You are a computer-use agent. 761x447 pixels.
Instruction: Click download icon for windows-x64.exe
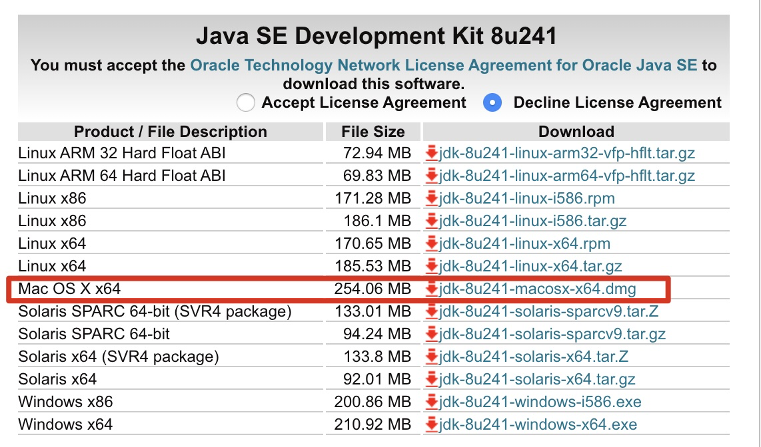[x=431, y=425]
